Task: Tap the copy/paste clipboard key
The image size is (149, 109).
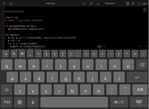Action: tap(22, 54)
